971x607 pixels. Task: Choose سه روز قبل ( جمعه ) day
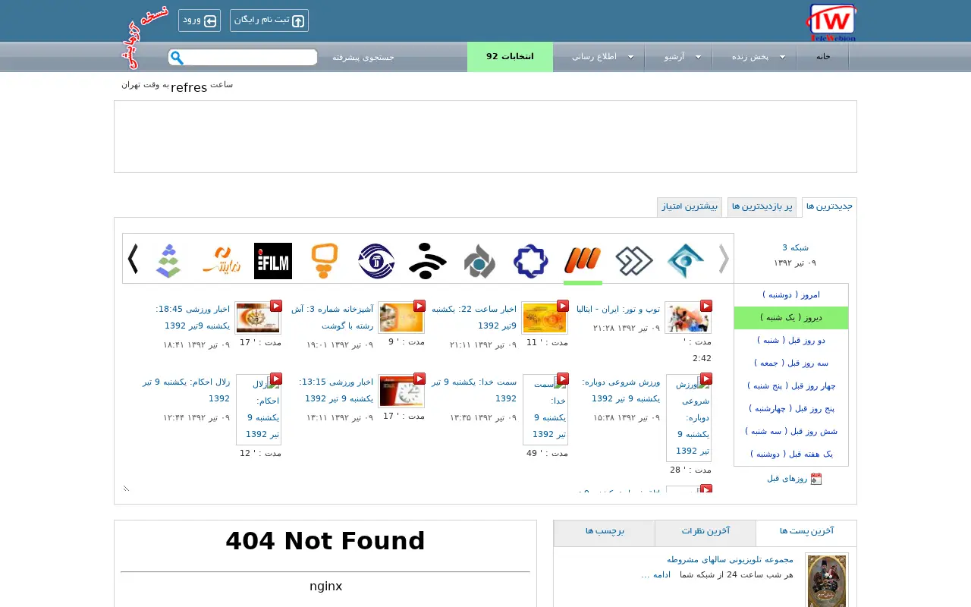791,363
